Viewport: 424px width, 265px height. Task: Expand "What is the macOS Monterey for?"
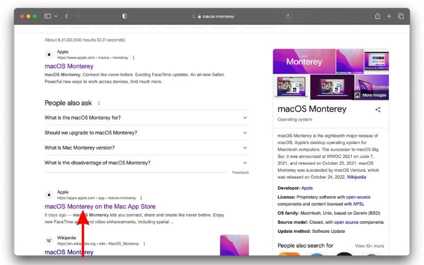coord(245,118)
